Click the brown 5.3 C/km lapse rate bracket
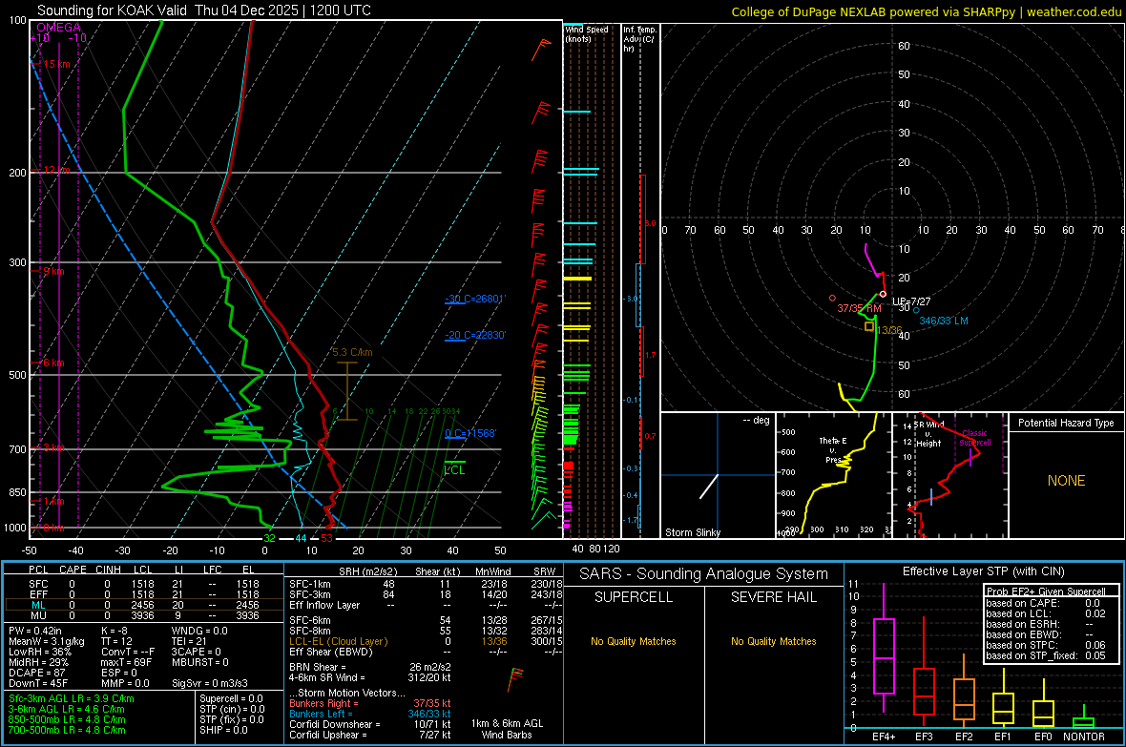The image size is (1126, 747). [x=347, y=391]
